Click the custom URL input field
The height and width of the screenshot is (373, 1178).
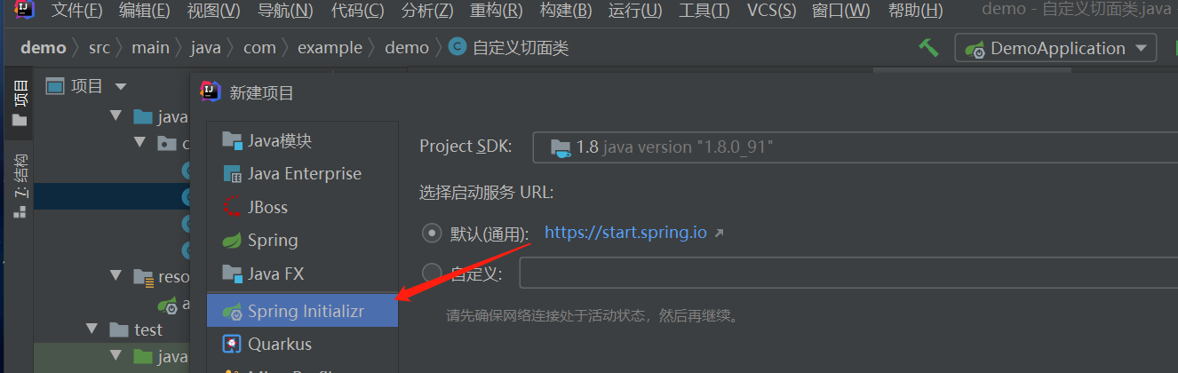[848, 273]
